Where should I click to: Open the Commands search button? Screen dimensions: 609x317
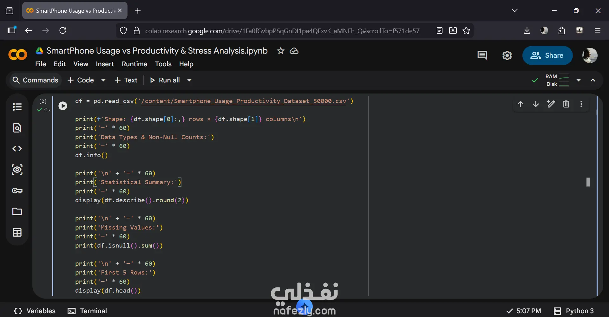click(x=35, y=80)
